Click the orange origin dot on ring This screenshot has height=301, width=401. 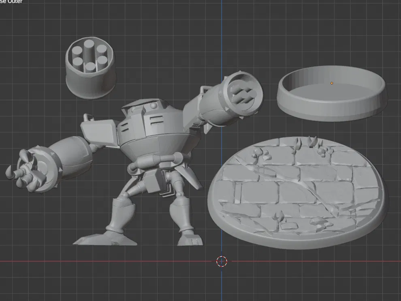point(332,83)
